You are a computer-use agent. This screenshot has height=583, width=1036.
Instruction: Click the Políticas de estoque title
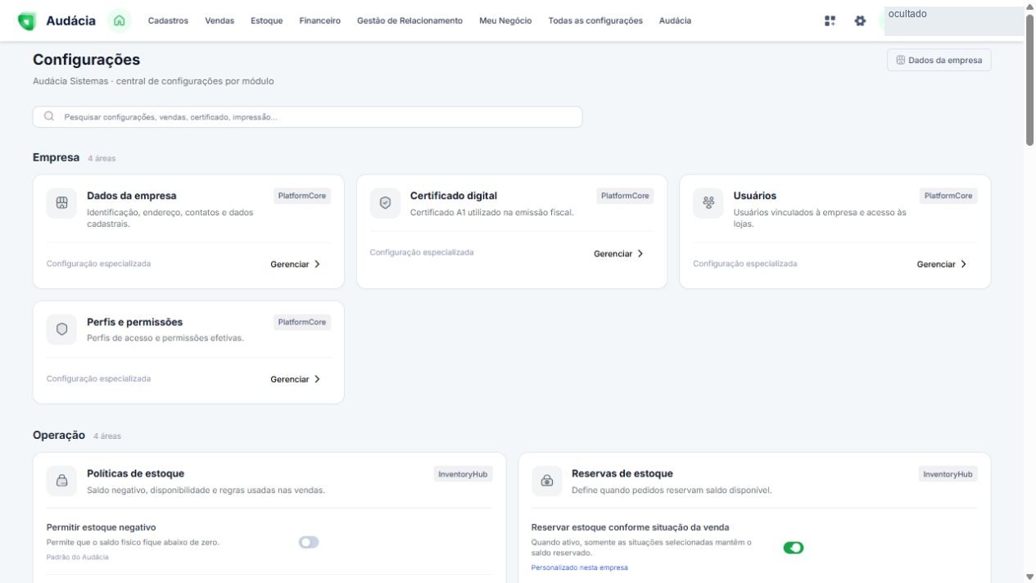point(135,473)
